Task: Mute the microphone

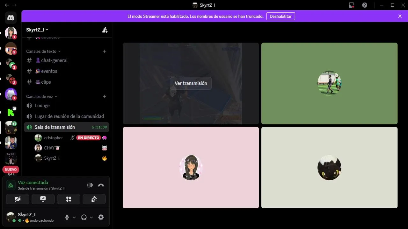Action: coord(67,217)
